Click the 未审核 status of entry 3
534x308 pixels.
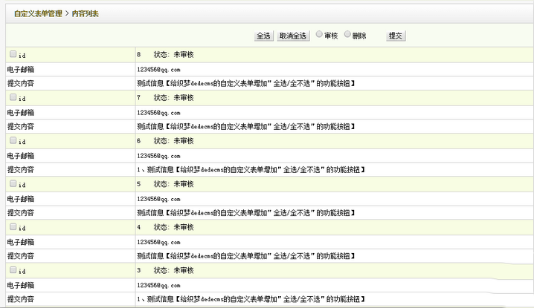[x=183, y=271]
